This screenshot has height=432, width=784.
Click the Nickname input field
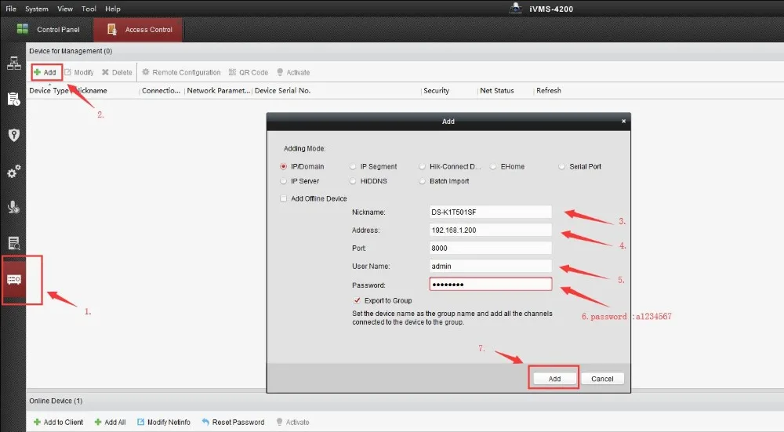pyautogui.click(x=490, y=212)
